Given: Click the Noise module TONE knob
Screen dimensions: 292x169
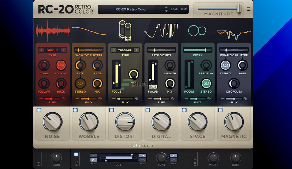Looking at the screenshot, I should point(44,65).
